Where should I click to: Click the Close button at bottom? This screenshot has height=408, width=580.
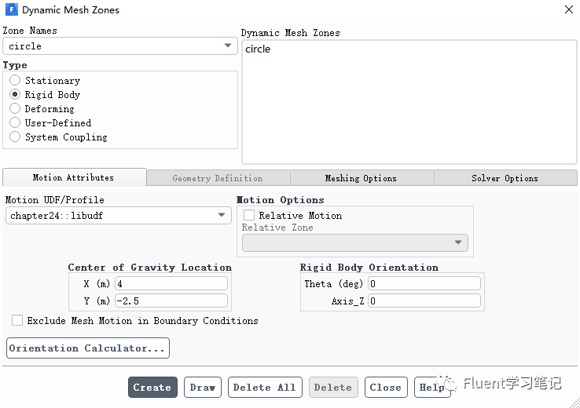pyautogui.click(x=386, y=388)
